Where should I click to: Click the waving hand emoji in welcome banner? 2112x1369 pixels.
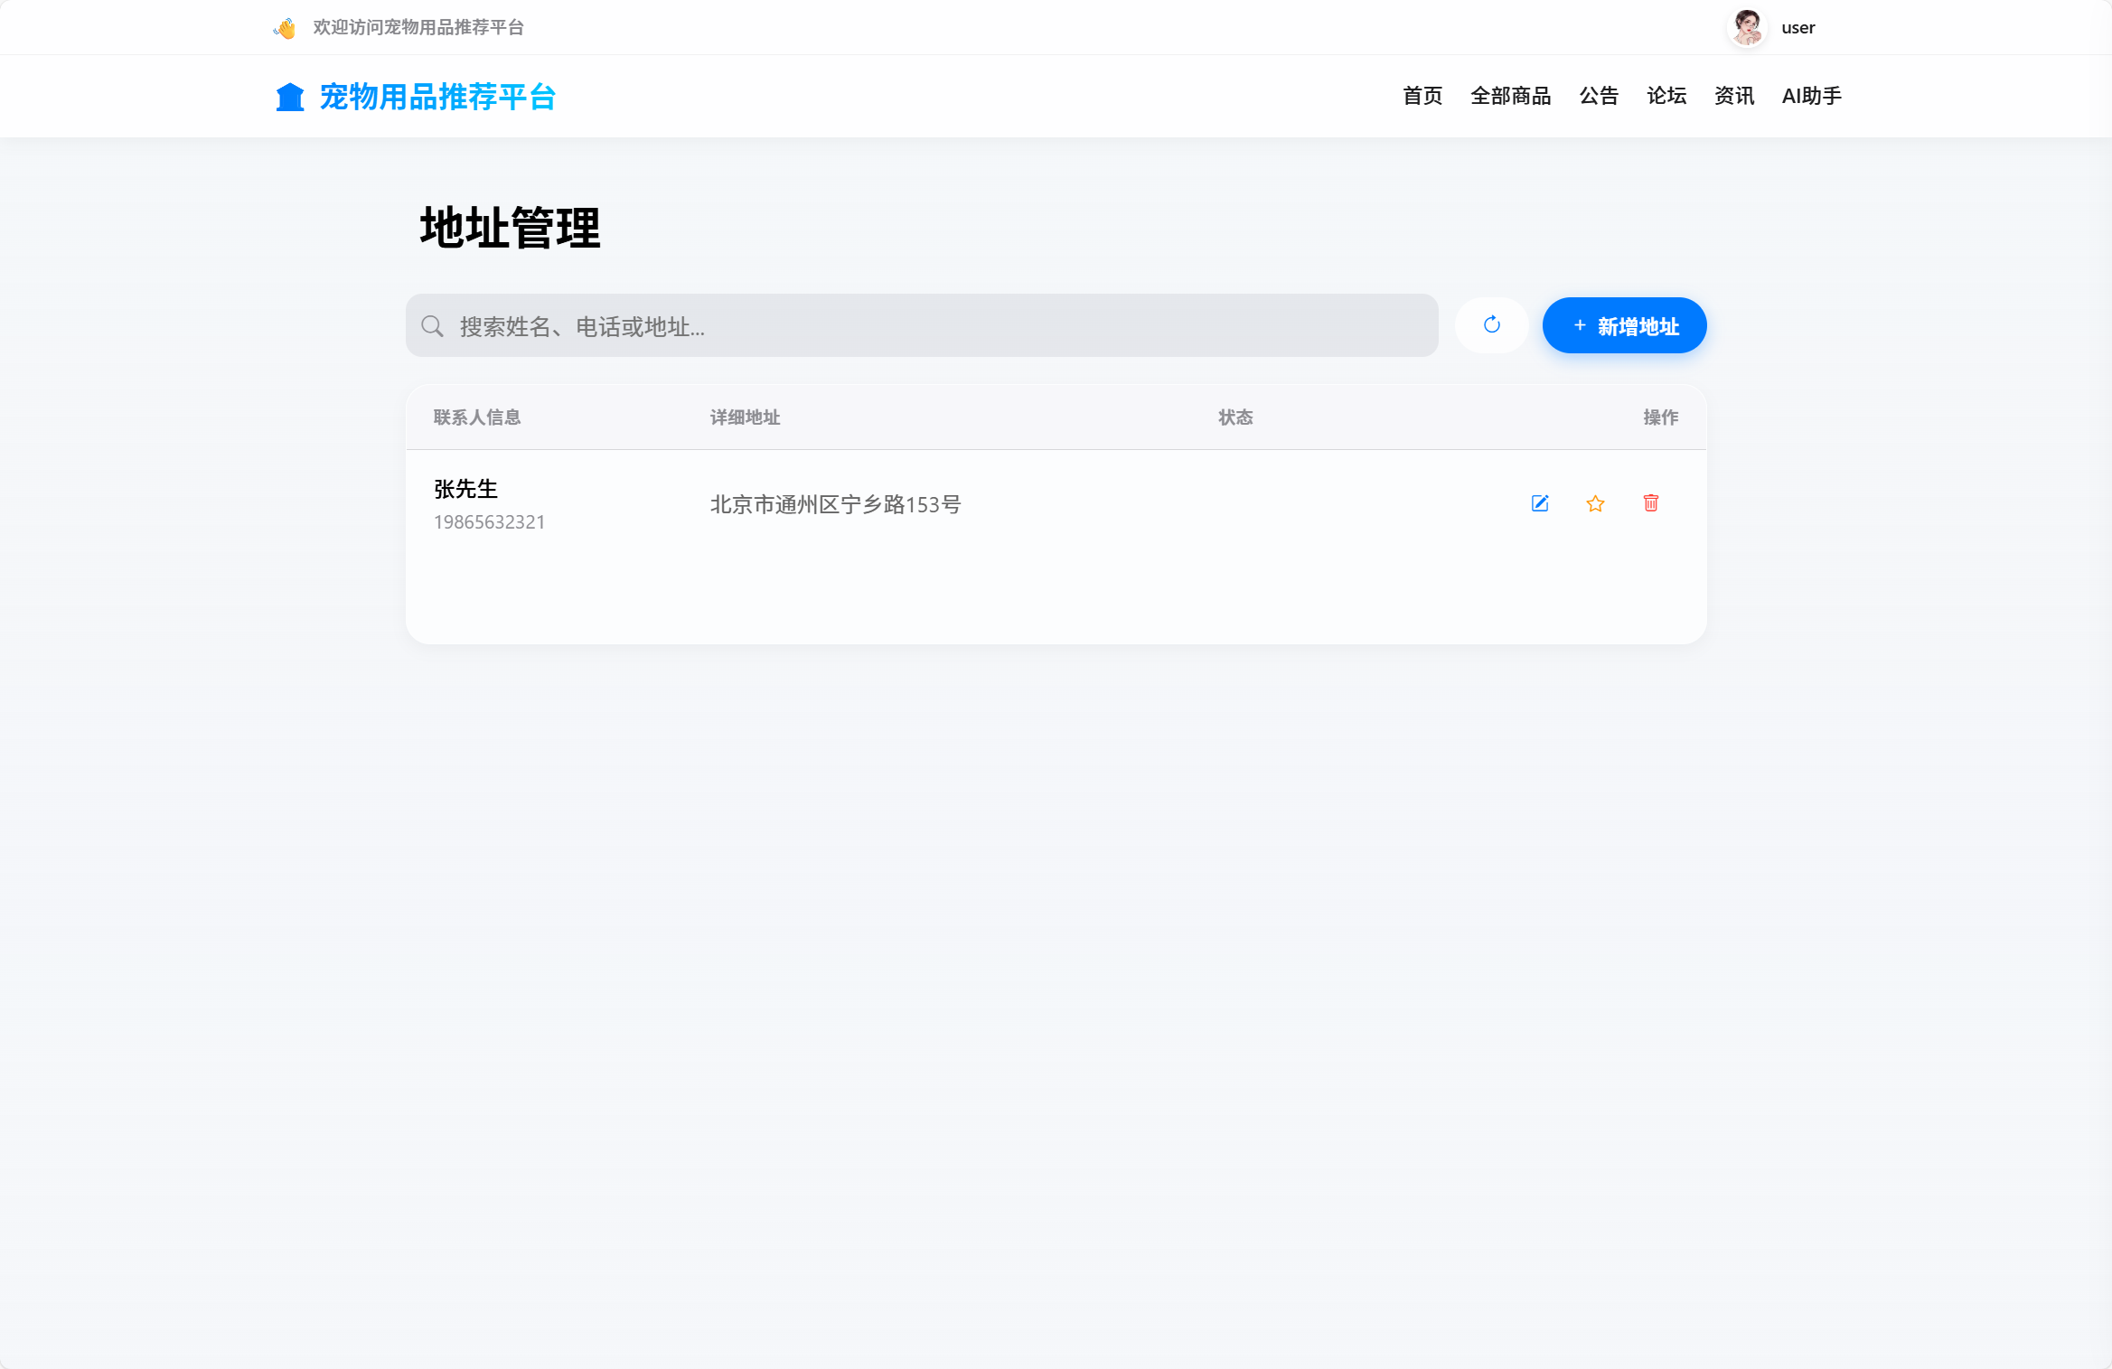coord(283,27)
